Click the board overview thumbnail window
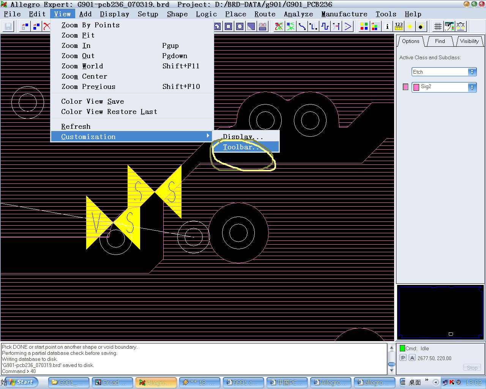The image size is (486, 389). pos(440,312)
